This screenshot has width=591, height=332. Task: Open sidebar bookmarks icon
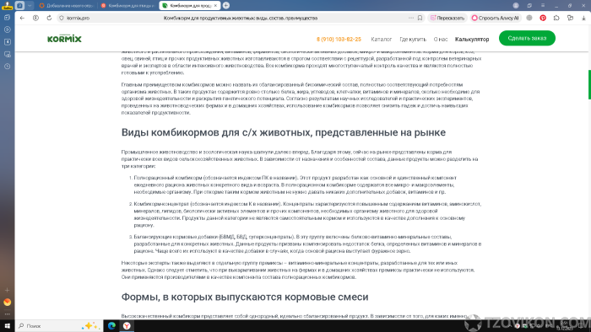7,42
